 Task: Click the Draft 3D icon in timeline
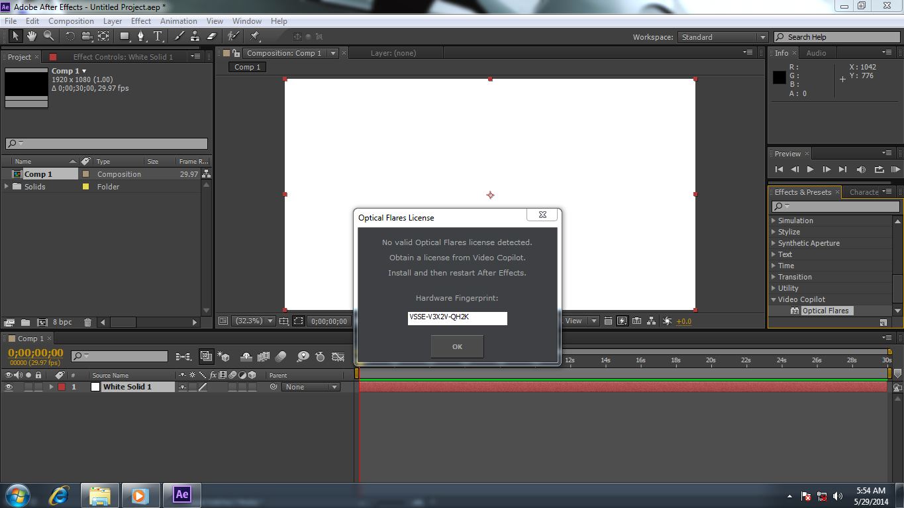click(223, 356)
